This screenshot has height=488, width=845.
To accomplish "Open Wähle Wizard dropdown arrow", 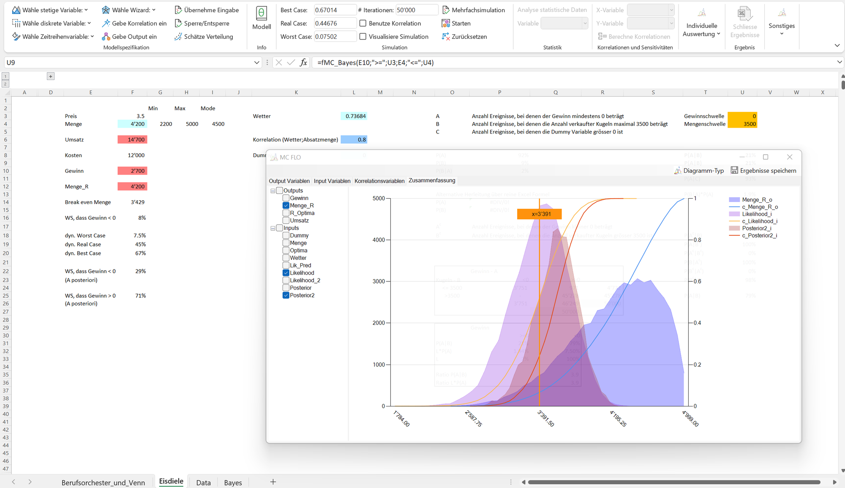I will [154, 10].
